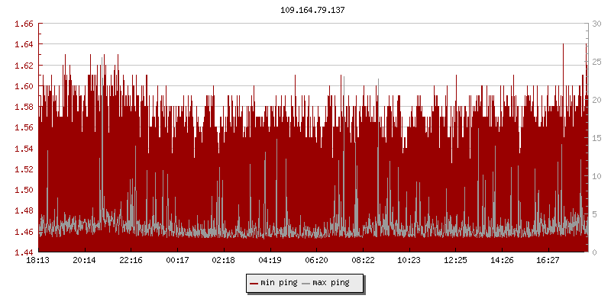Click the 1.66 left axis value
Viewport: 611px width, 305px height.
[24, 24]
